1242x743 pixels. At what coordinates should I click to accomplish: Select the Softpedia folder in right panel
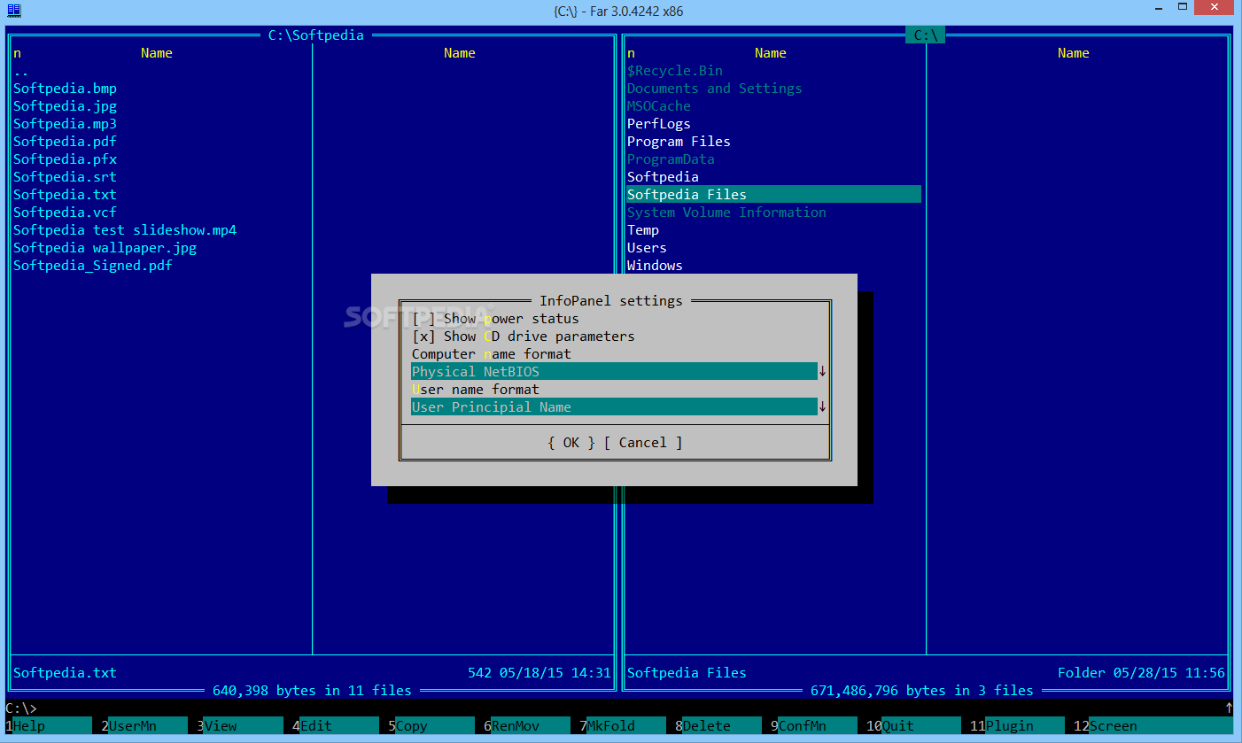(x=663, y=177)
